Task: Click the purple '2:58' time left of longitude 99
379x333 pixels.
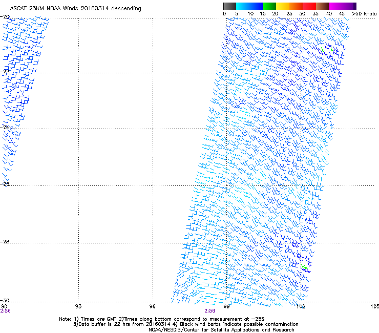Action: tap(209, 311)
